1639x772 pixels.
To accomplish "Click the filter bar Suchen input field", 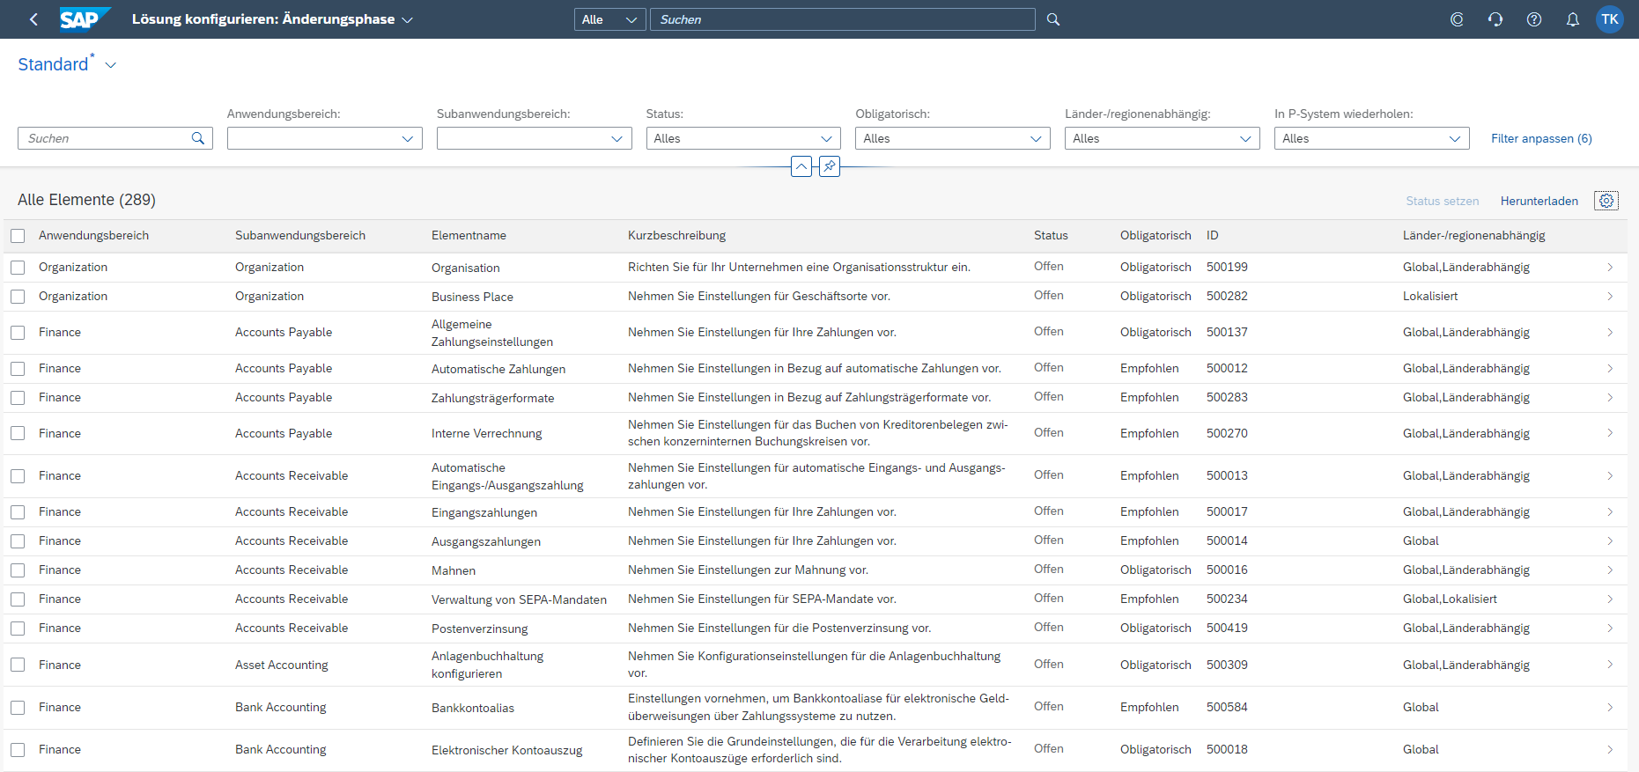I will (x=106, y=139).
